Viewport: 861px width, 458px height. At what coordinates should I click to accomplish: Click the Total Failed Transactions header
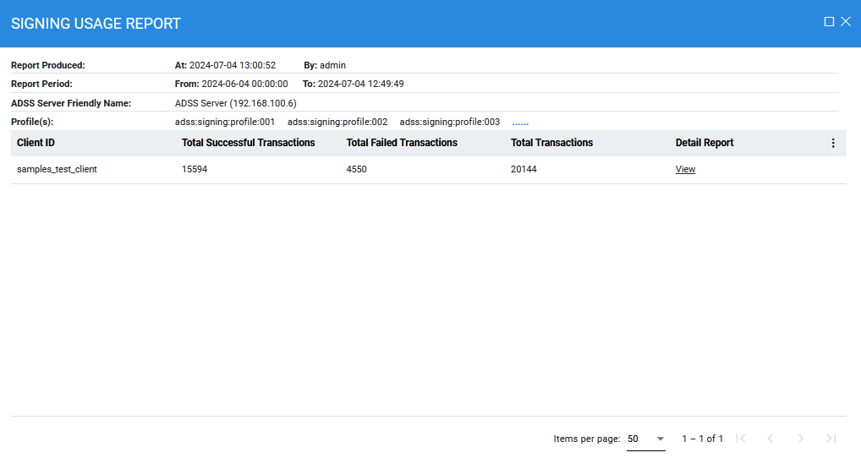point(402,143)
